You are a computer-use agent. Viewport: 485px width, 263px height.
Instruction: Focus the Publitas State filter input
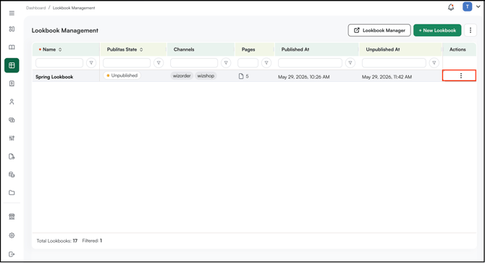pos(127,63)
